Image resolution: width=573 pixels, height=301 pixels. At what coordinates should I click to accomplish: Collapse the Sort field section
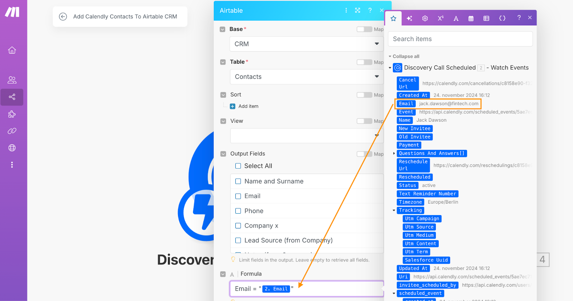click(223, 95)
